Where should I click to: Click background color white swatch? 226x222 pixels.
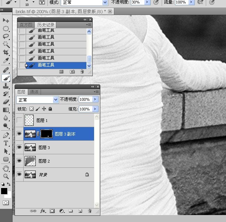click(x=9, y=196)
